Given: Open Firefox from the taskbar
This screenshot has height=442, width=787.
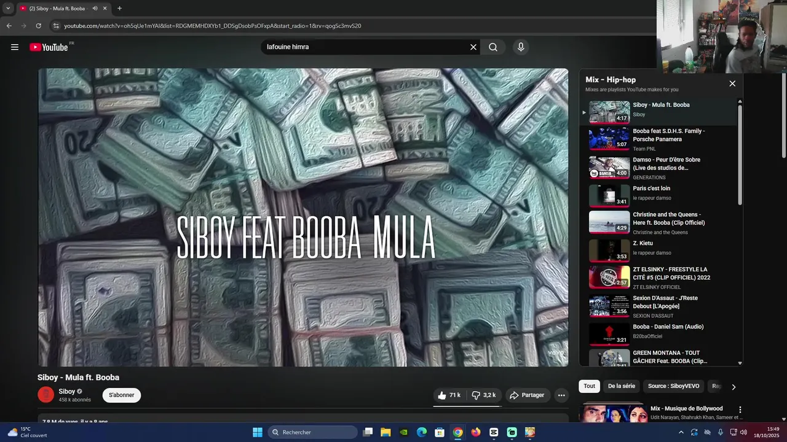Looking at the screenshot, I should click(476, 432).
